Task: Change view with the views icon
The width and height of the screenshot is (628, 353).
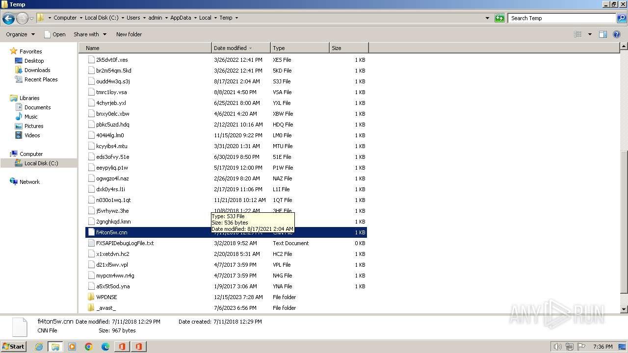Action: point(578,34)
